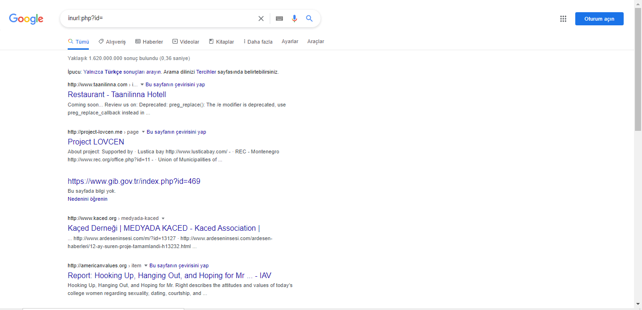Expand the Daha fazla menu

(x=258, y=42)
